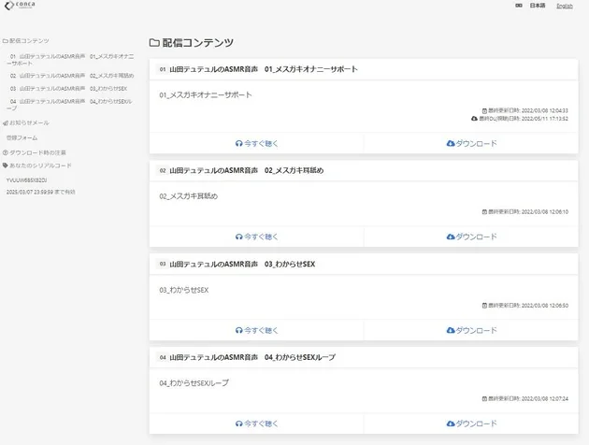The image size is (589, 445).
Task: Click the track 03 description text
Action: (184, 290)
